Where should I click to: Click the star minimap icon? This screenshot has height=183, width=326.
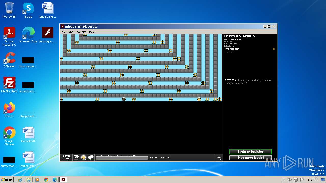(219, 157)
